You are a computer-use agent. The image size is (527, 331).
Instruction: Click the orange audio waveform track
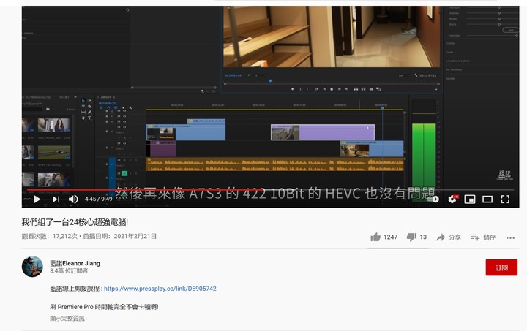[x=275, y=164]
